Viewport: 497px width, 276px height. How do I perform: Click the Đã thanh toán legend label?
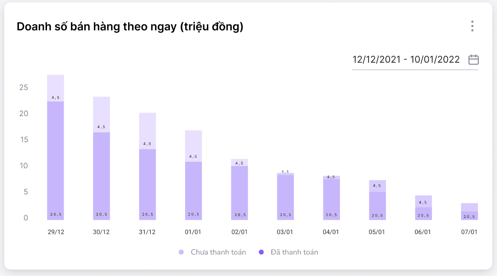tap(294, 252)
